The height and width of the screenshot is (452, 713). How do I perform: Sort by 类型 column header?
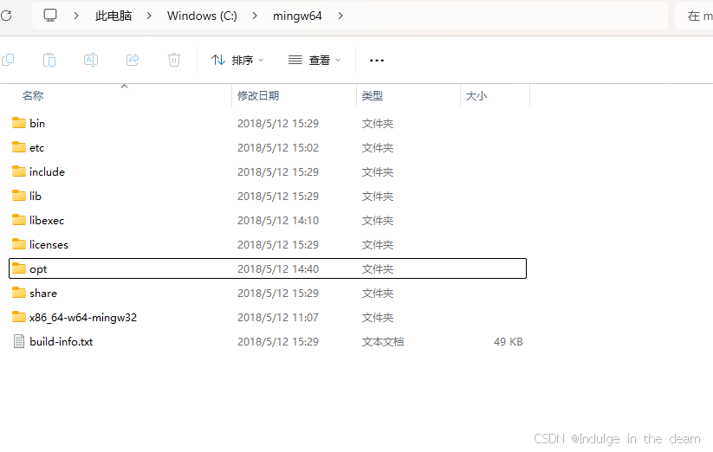372,96
